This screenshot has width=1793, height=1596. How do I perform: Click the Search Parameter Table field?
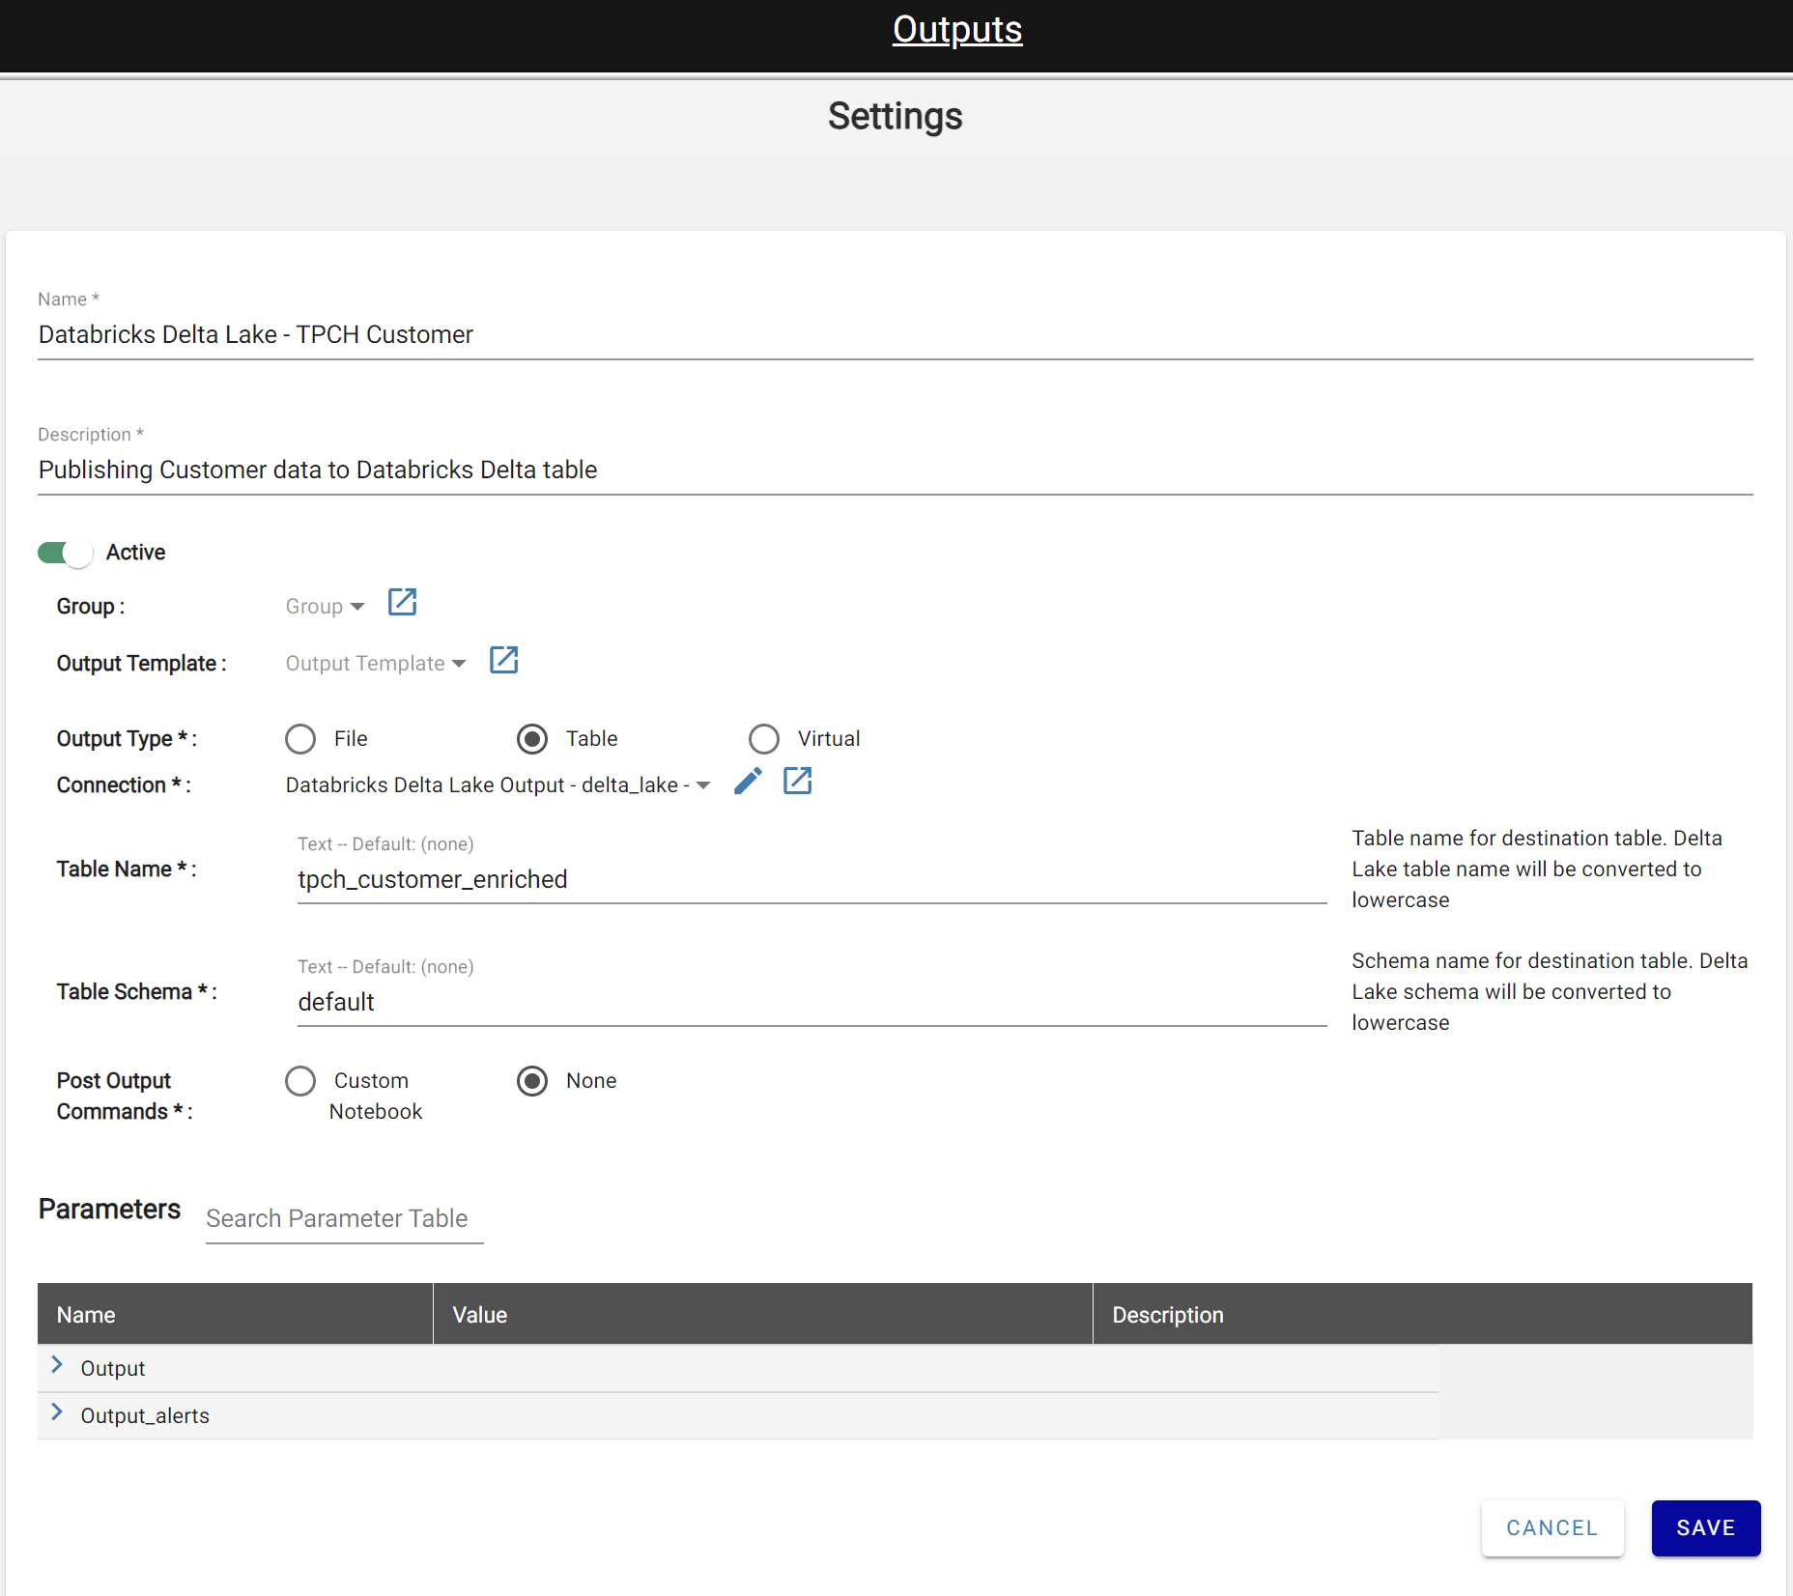pyautogui.click(x=344, y=1219)
